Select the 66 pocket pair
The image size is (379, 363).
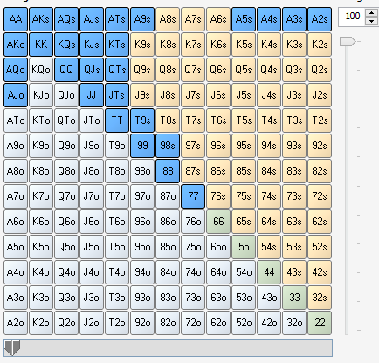click(218, 222)
